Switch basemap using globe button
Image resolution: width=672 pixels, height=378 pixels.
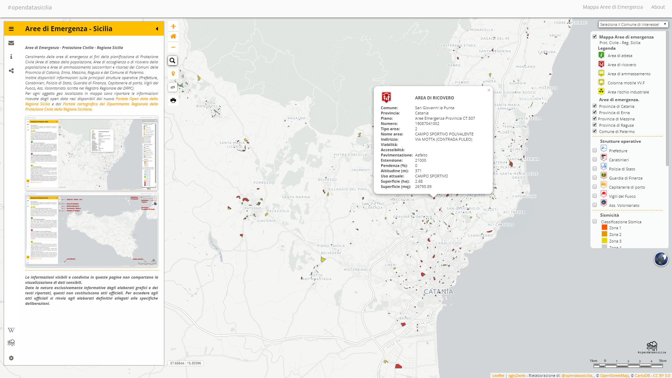click(x=661, y=259)
